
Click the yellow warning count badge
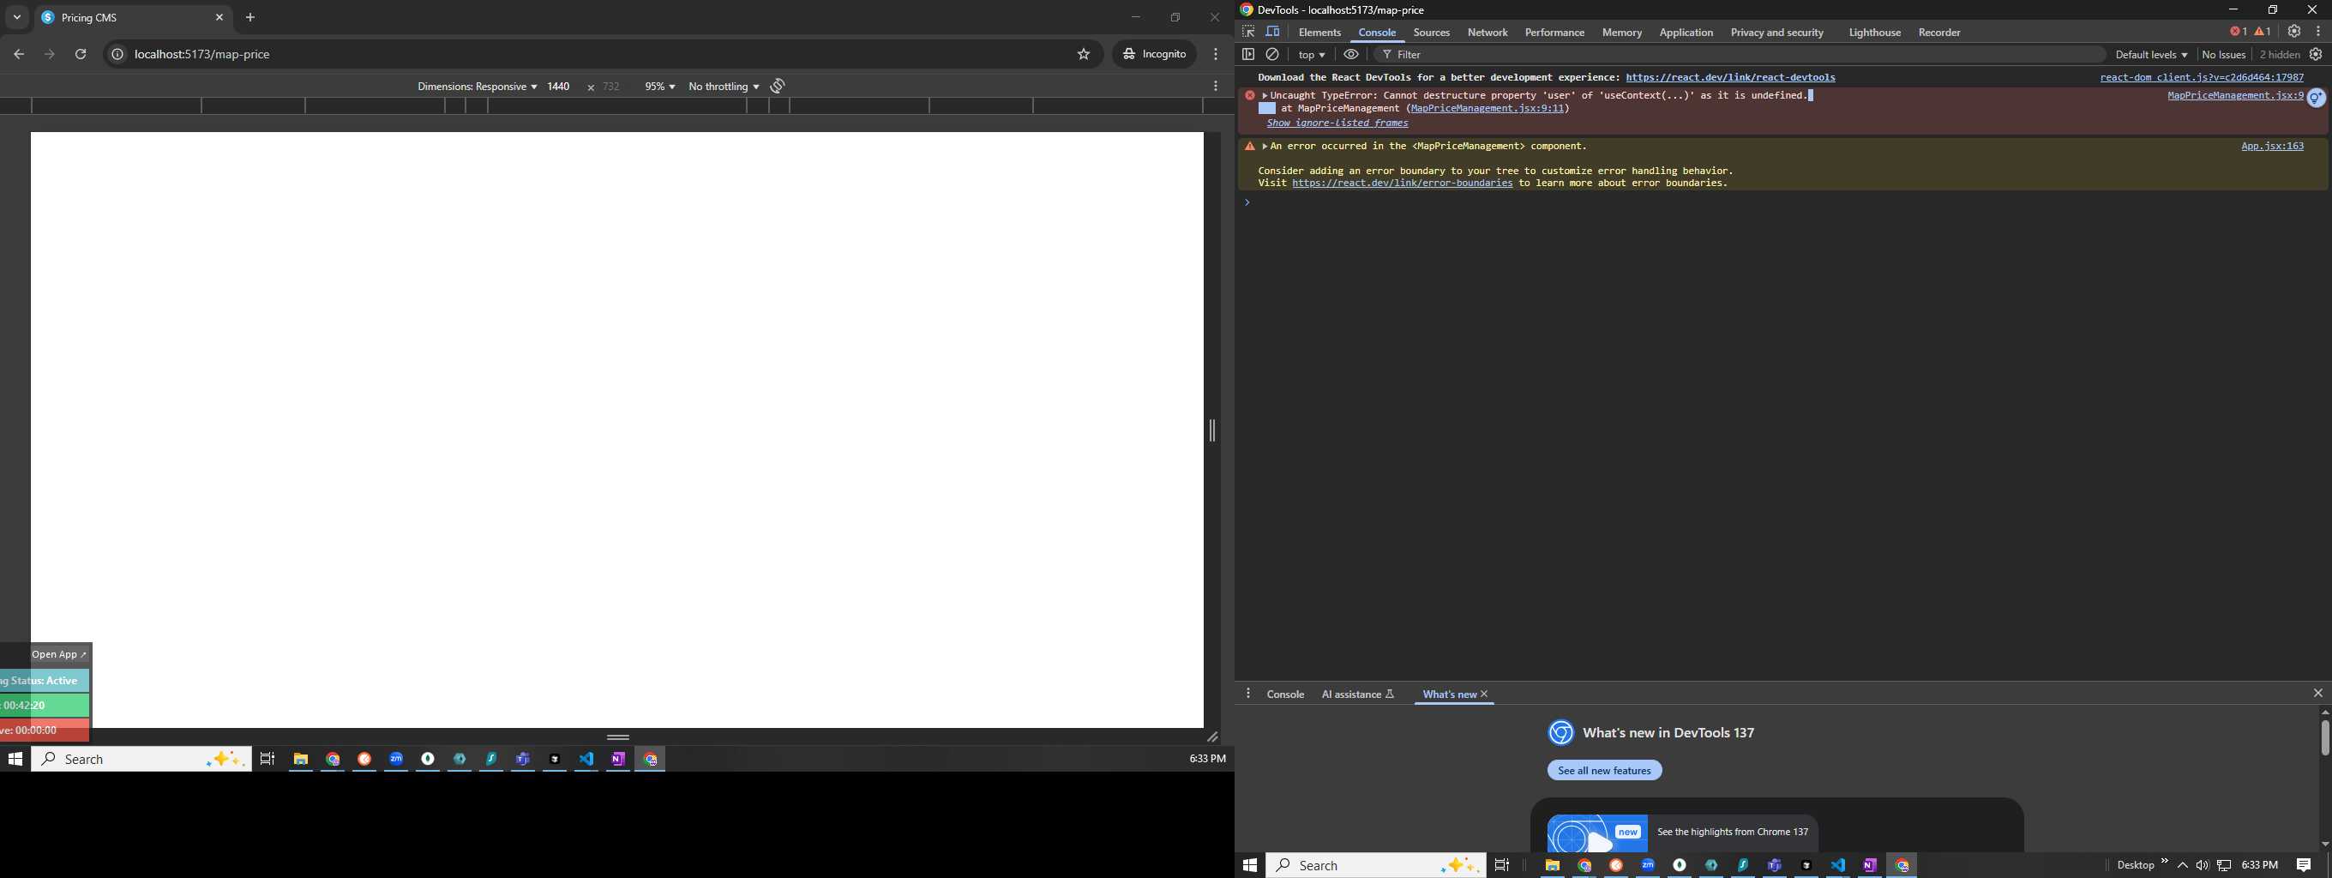pos(2263,32)
